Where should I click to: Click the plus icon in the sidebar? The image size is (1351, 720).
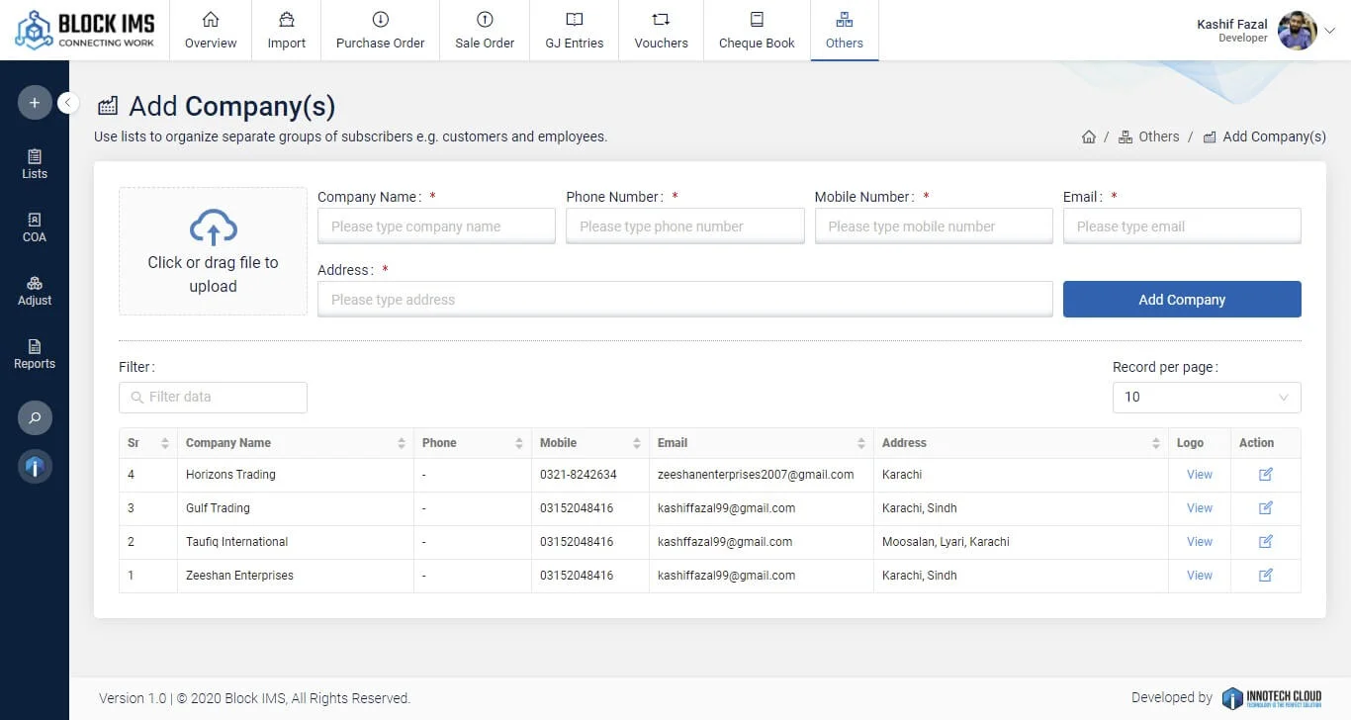pyautogui.click(x=35, y=103)
